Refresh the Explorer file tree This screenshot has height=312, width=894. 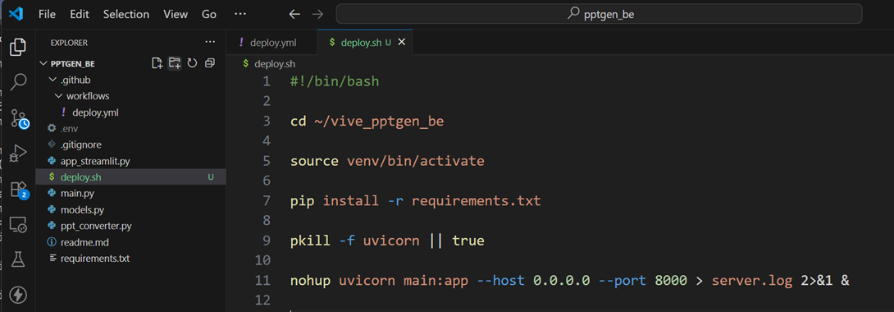[x=192, y=63]
